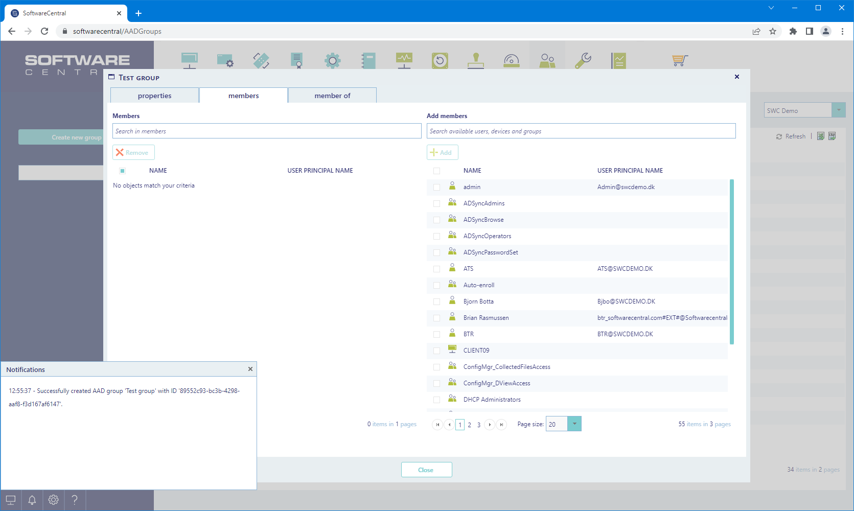Close the Notifications panel
The width and height of the screenshot is (854, 511).
[x=250, y=369]
